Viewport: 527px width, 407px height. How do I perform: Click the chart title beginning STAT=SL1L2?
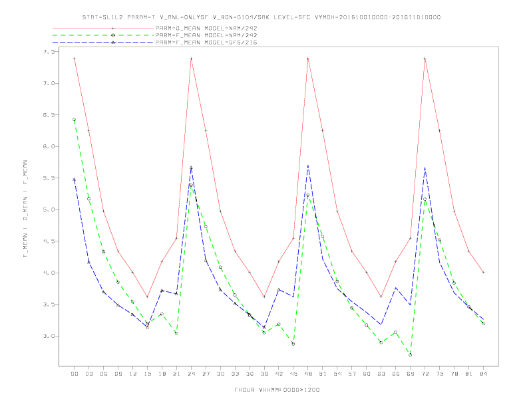(x=262, y=17)
